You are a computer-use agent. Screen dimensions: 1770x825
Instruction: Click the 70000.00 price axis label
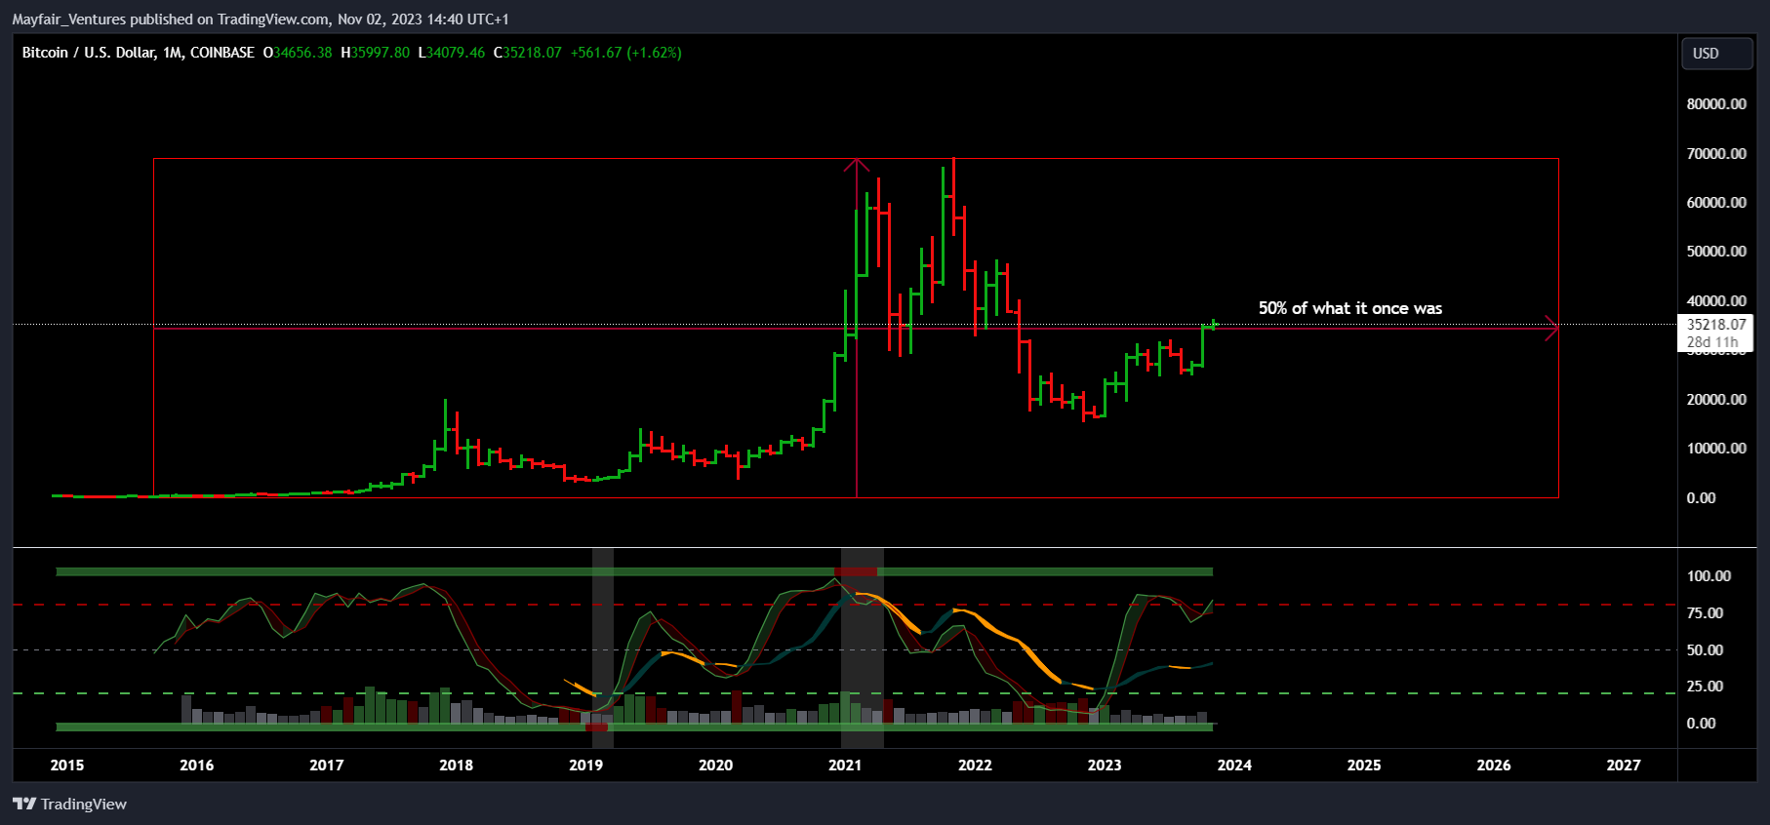coord(1716,154)
